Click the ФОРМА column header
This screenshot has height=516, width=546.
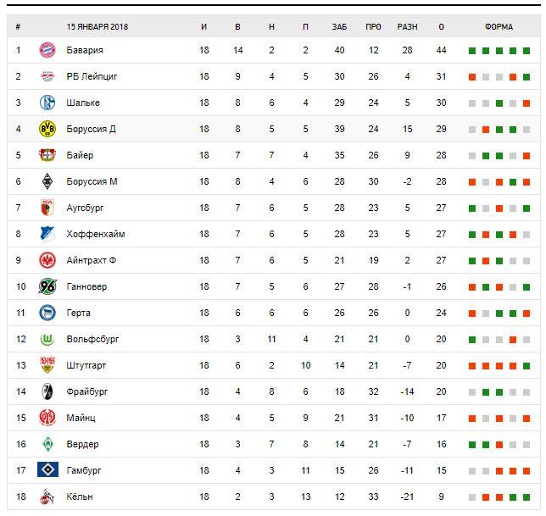pyautogui.click(x=499, y=26)
